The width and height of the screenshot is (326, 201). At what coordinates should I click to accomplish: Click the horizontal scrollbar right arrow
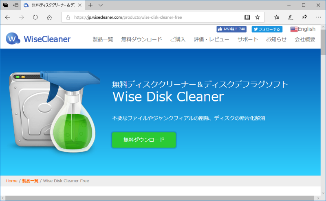click(318, 198)
